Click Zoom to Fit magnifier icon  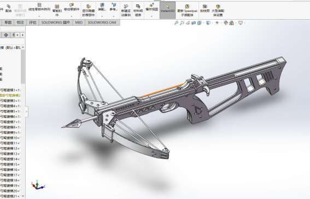[176, 23]
